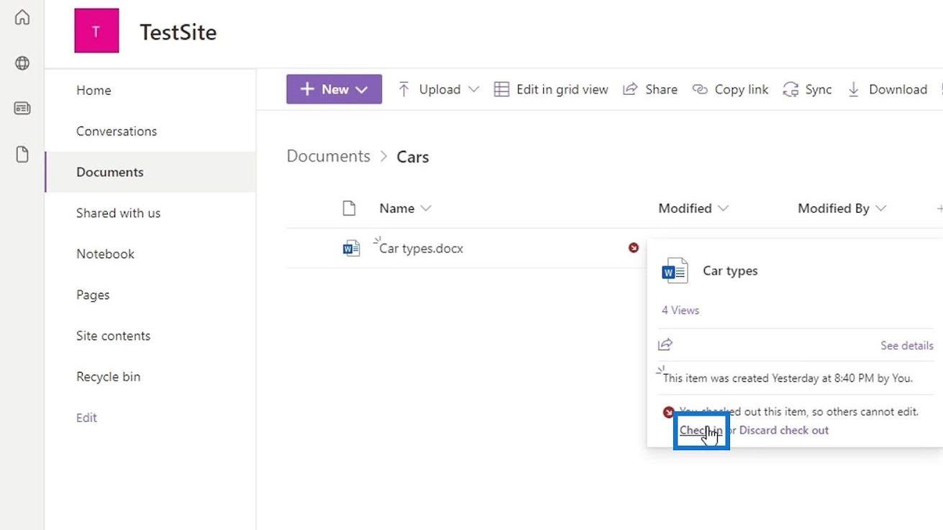Click the Word document icon in hover card

[675, 271]
